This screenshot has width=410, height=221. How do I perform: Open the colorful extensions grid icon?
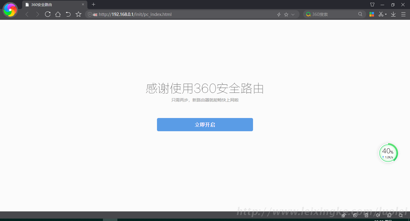click(372, 14)
